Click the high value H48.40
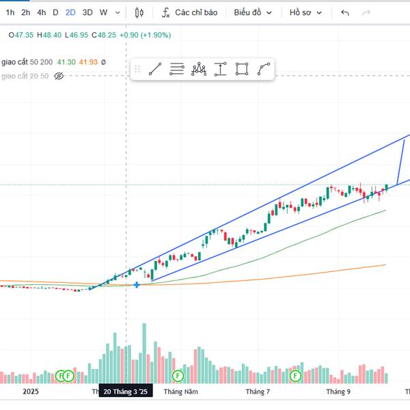Image resolution: width=410 pixels, height=410 pixels. 49,35
